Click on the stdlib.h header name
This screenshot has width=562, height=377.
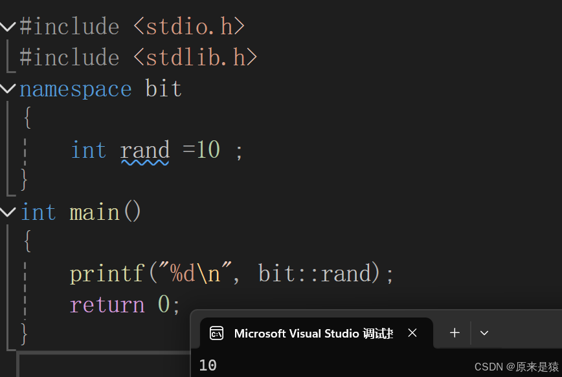coord(196,58)
